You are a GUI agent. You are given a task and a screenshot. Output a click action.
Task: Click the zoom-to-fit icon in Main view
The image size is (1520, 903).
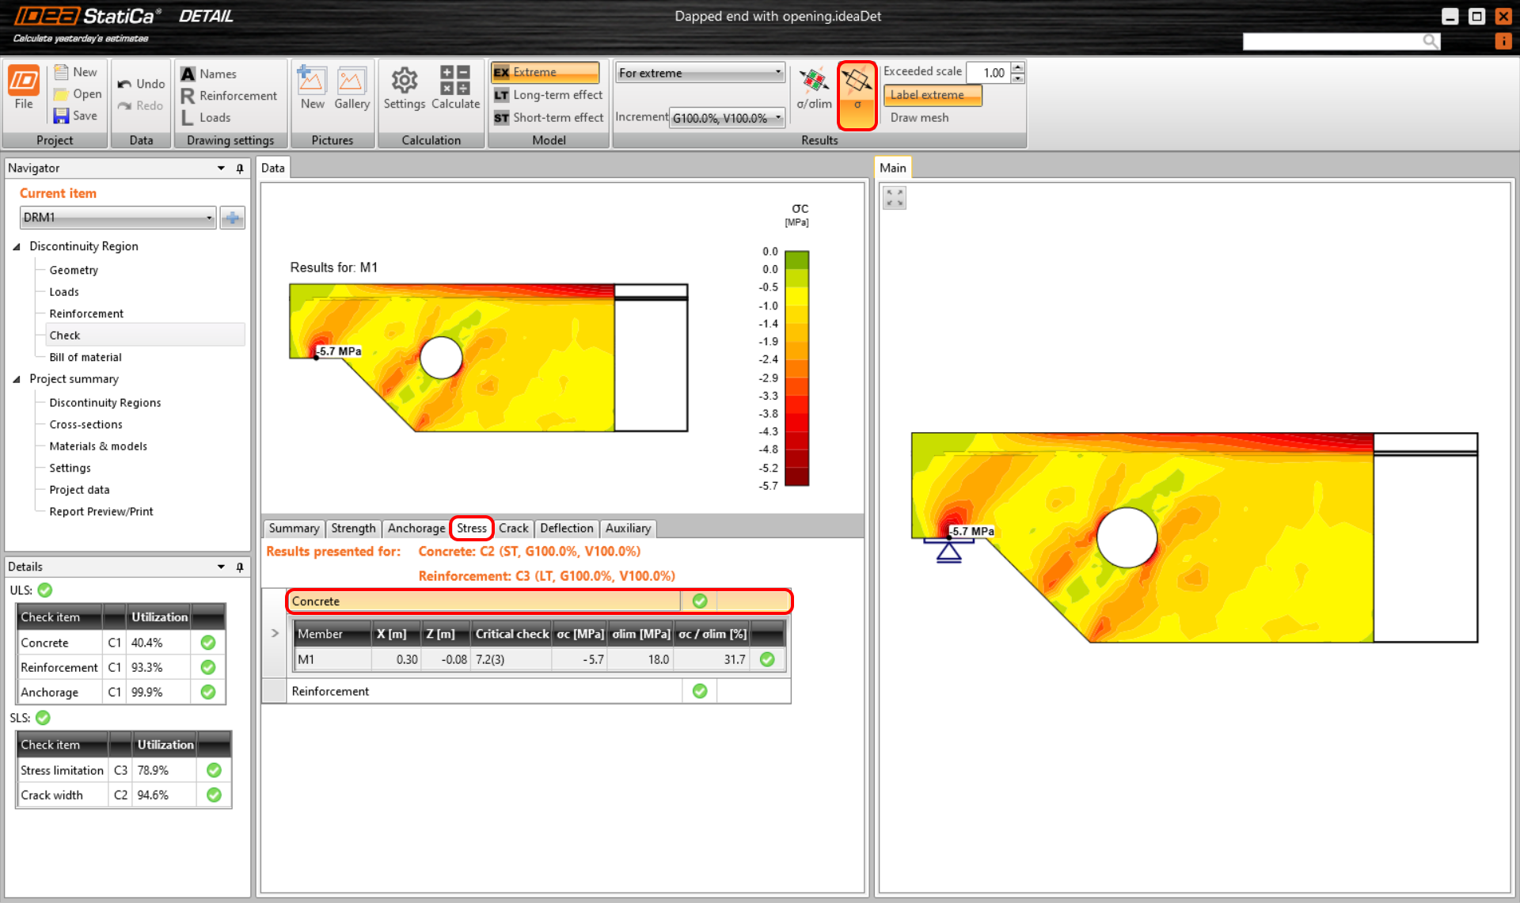pyautogui.click(x=895, y=198)
